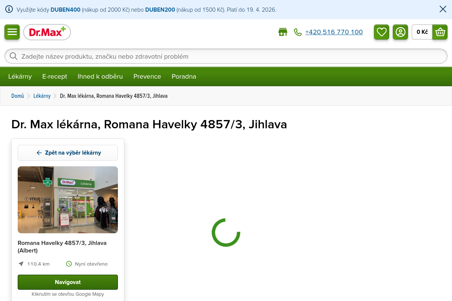The height and width of the screenshot is (301, 452).
Task: Focus the product search field
Action: pos(226,56)
